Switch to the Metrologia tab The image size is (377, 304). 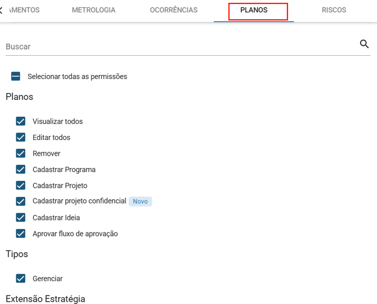(93, 10)
